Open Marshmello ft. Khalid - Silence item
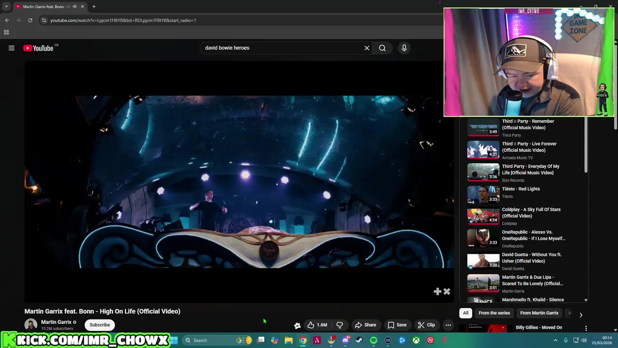Image resolution: width=618 pixels, height=348 pixels. click(524, 300)
